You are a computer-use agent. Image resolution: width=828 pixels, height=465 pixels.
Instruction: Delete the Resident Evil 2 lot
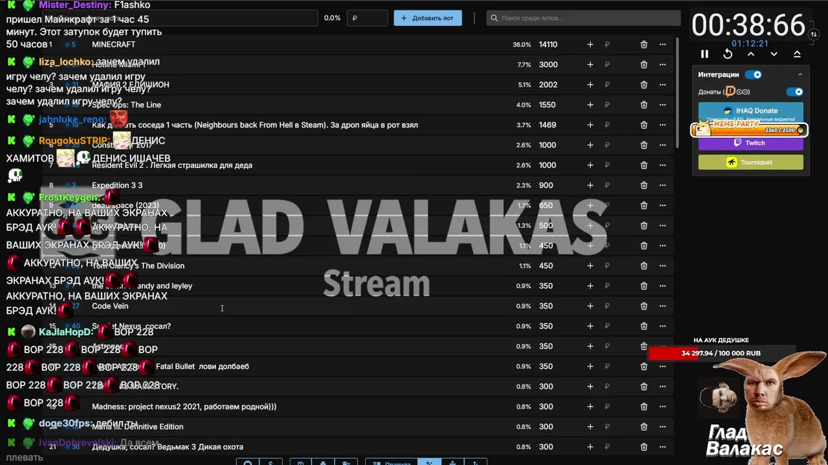[x=644, y=165]
